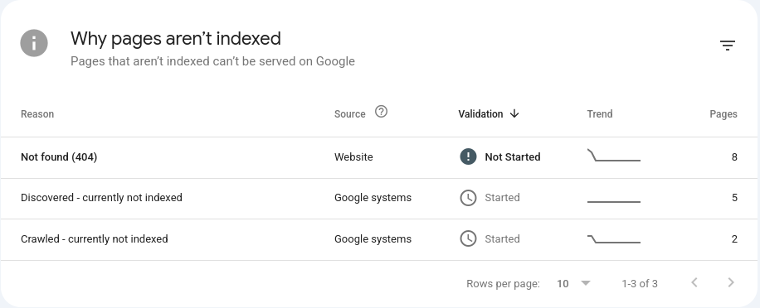Image resolution: width=760 pixels, height=308 pixels.
Task: Go to previous page arrow
Action: [694, 282]
